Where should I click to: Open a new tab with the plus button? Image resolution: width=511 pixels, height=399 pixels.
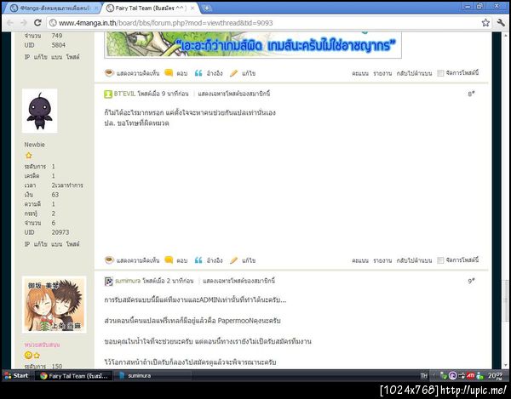point(206,9)
